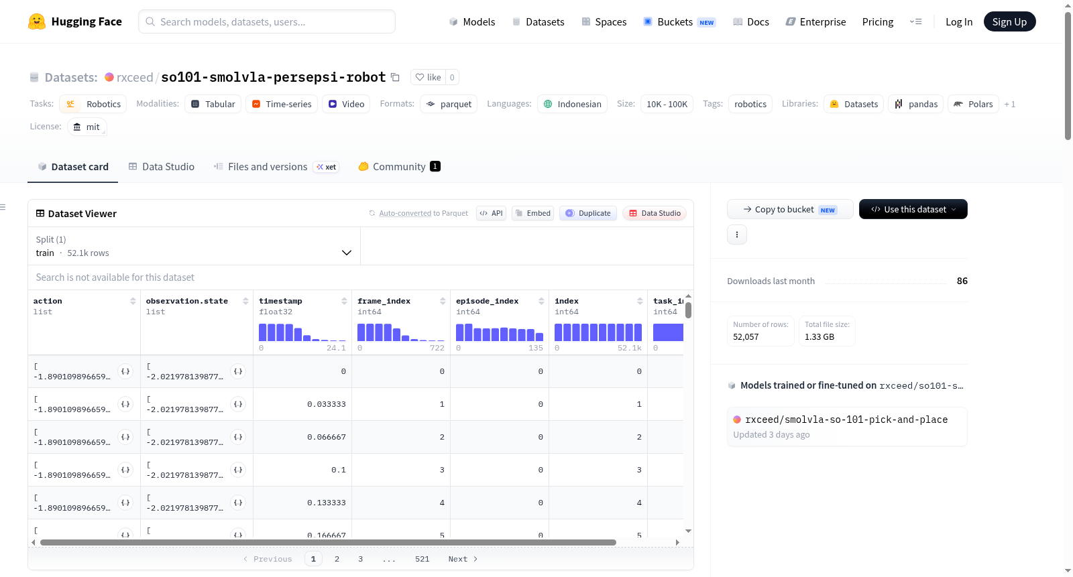
Task: Click the Copy to bucket button
Action: [790, 209]
